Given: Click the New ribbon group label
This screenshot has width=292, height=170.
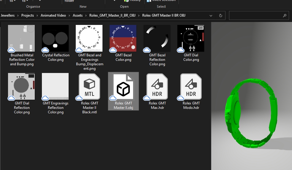Looking at the screenshot, I should [83, 7].
